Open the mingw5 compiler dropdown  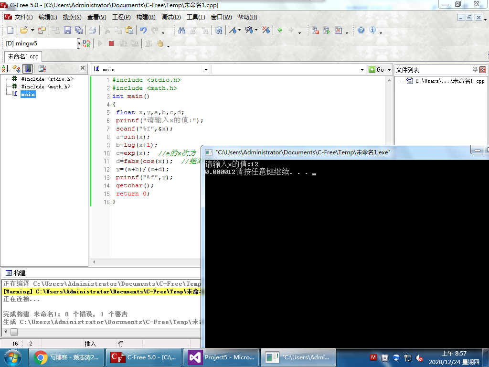tap(79, 43)
